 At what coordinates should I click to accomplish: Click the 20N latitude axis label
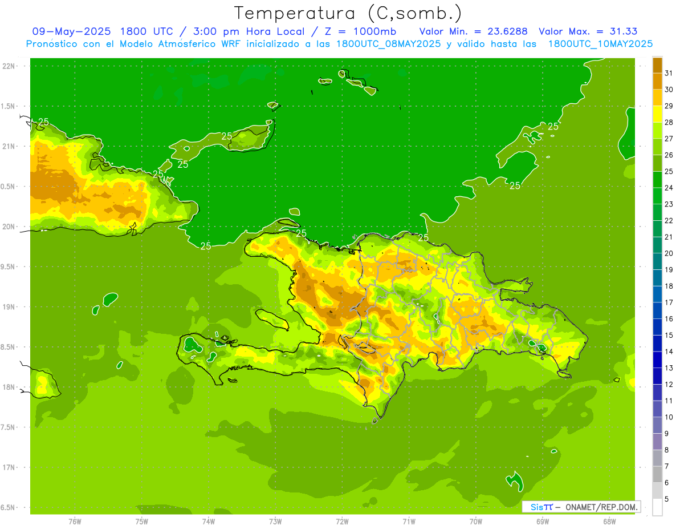tap(9, 227)
